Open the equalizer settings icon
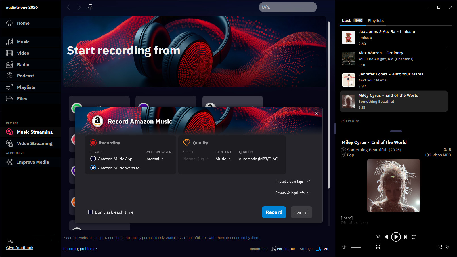 click(x=378, y=247)
